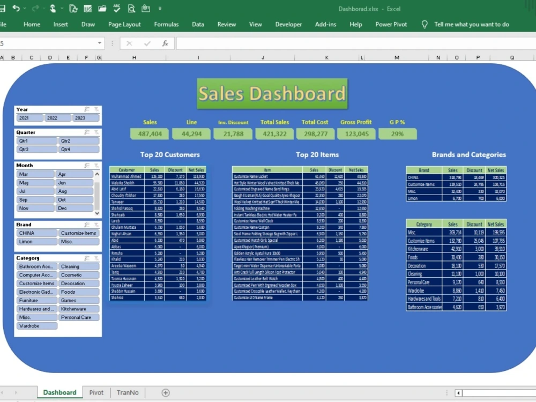Click customer row Muhammad Ahmed
536x402 pixels.
coord(158,177)
